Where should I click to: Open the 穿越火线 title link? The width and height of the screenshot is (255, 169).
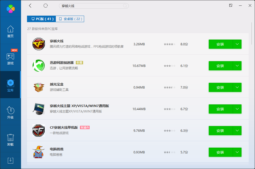[57, 41]
